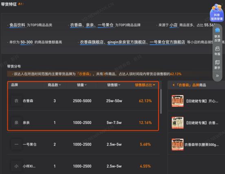The height and width of the screenshot is (174, 225).
Task: Click the 5w-7.5w sales amount cell
Action: pos(114,123)
